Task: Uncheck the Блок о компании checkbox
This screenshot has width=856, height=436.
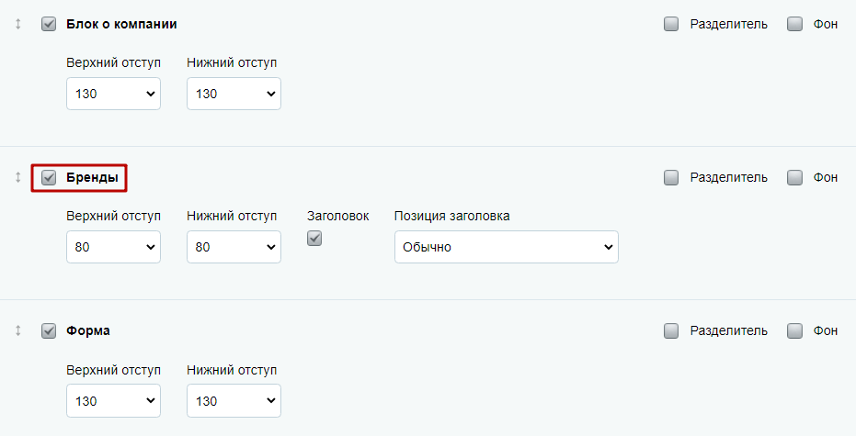Action: [49, 24]
